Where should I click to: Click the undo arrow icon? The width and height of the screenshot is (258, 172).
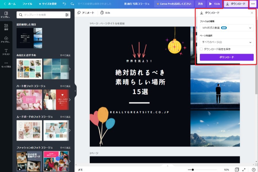(64, 4)
